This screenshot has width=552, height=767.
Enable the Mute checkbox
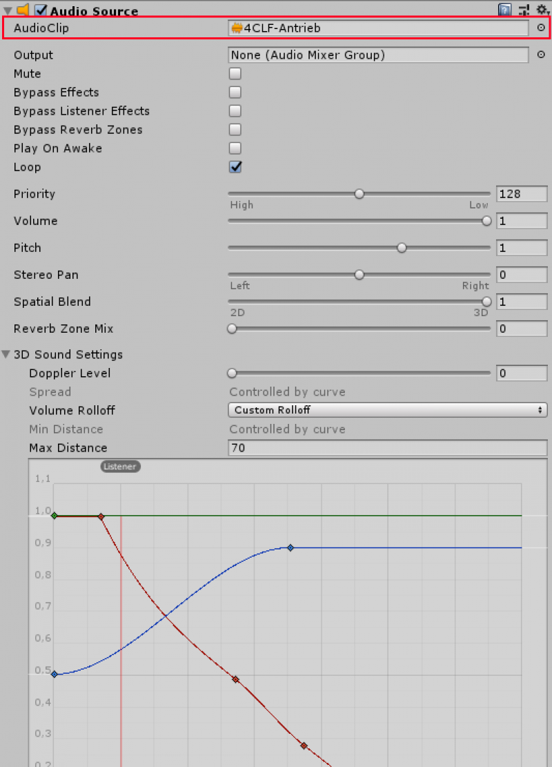235,74
